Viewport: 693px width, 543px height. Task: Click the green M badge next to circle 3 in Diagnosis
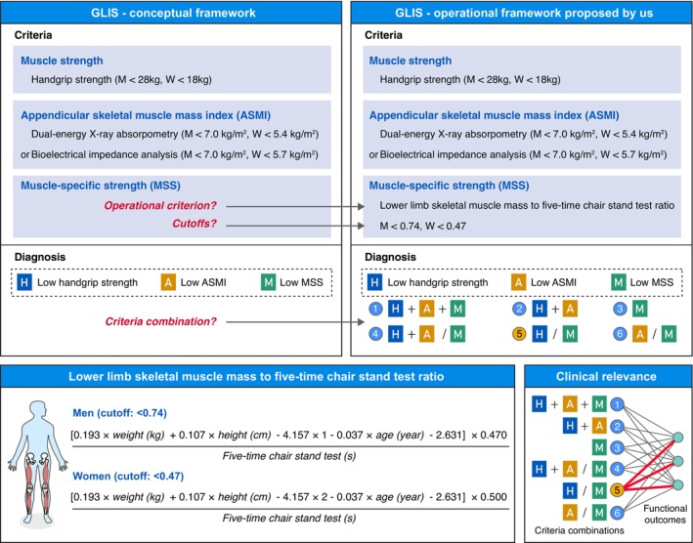click(639, 309)
